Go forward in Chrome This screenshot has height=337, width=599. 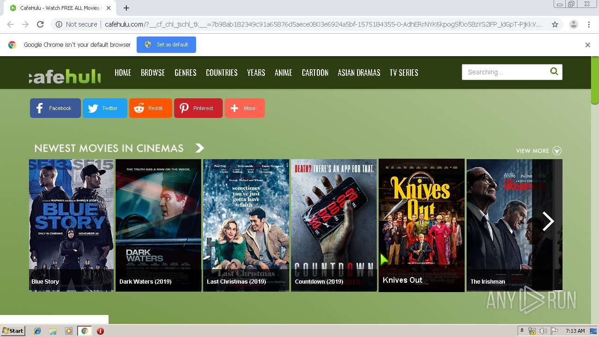click(25, 24)
